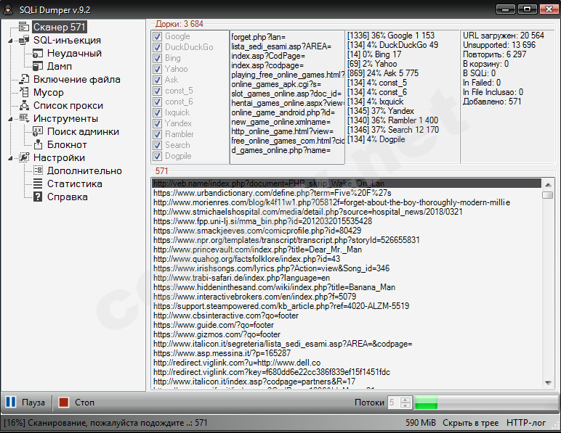Screen dimensions: 561x433
Task: Click the Неудачный tree icon
Action: [38, 53]
